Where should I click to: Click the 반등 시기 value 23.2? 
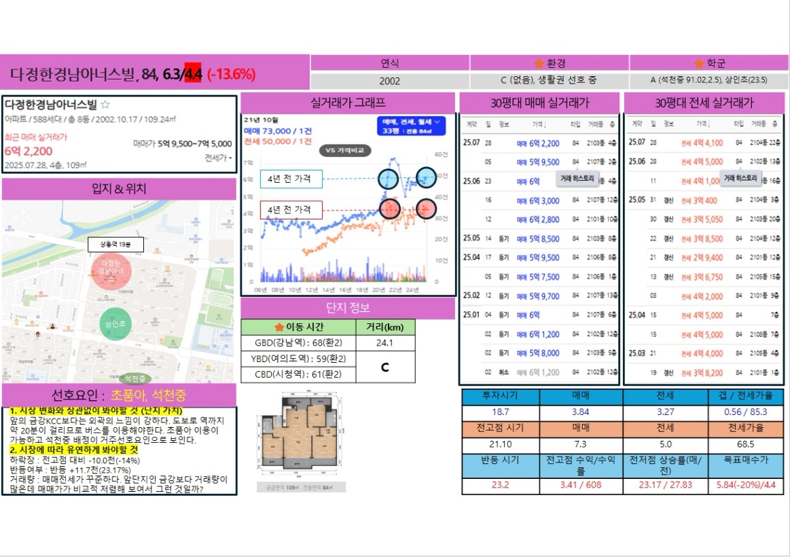501,485
